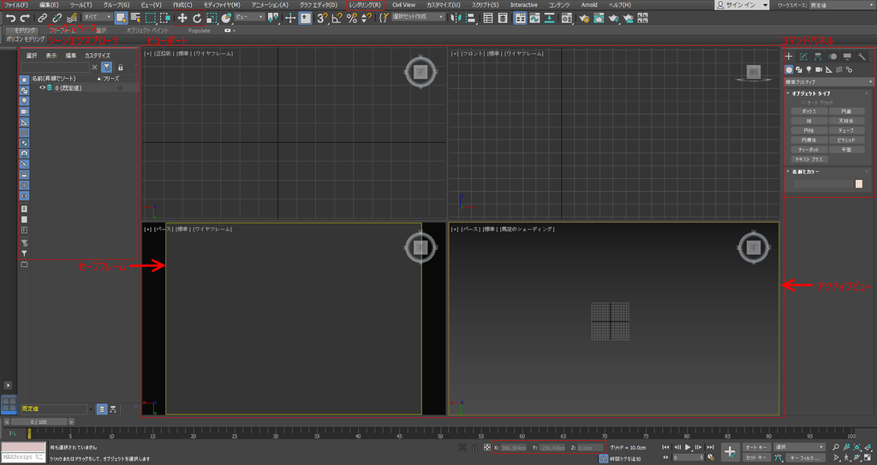Select the Cameras category icon

[x=819, y=70]
